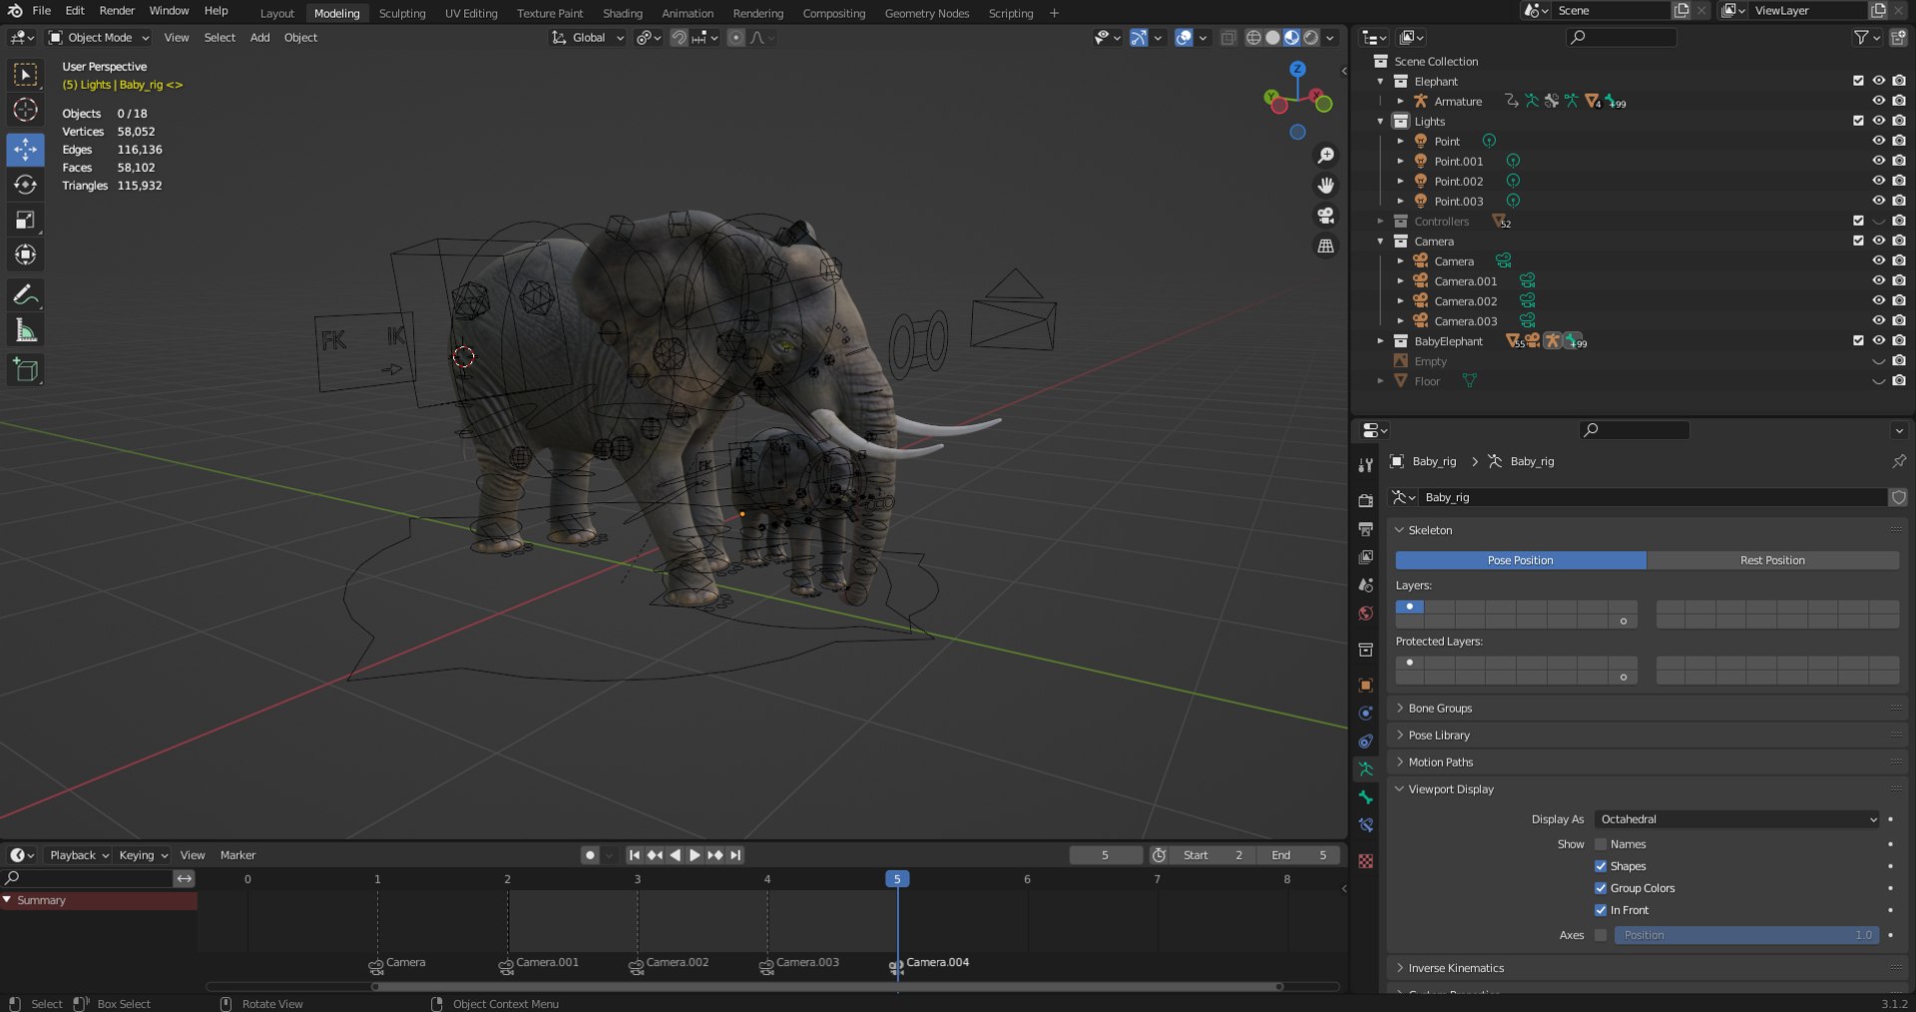The width and height of the screenshot is (1916, 1012).
Task: Click the Pose Position button
Action: pos(1521,560)
